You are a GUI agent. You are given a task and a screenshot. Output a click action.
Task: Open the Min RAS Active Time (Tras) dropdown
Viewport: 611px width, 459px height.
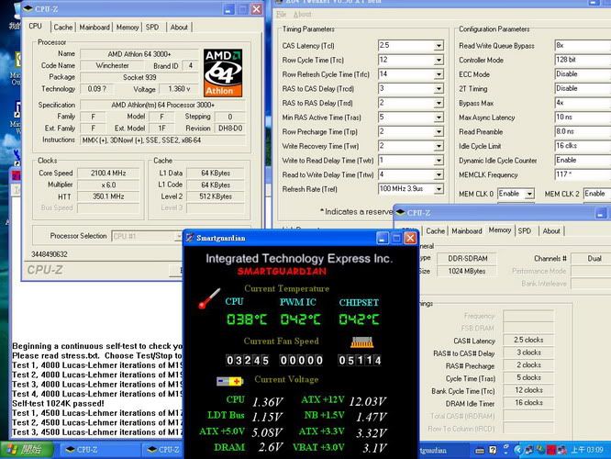pos(439,118)
